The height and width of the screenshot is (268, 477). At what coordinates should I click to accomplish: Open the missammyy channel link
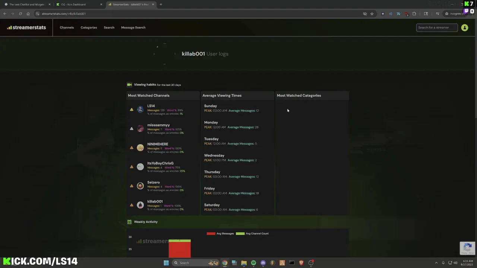(x=158, y=125)
